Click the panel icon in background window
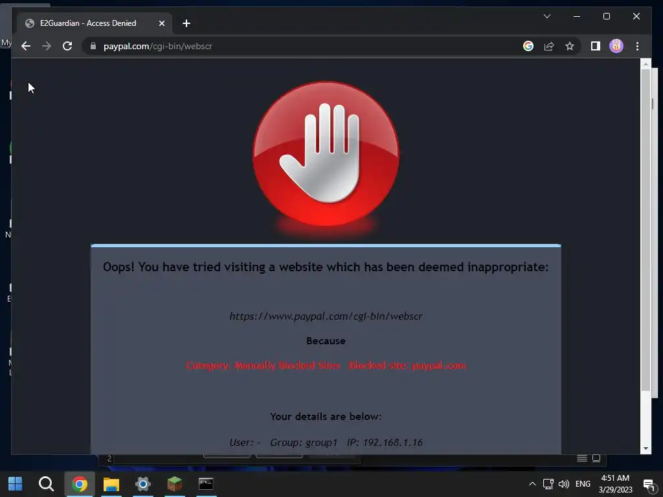The image size is (663, 497). 596,459
